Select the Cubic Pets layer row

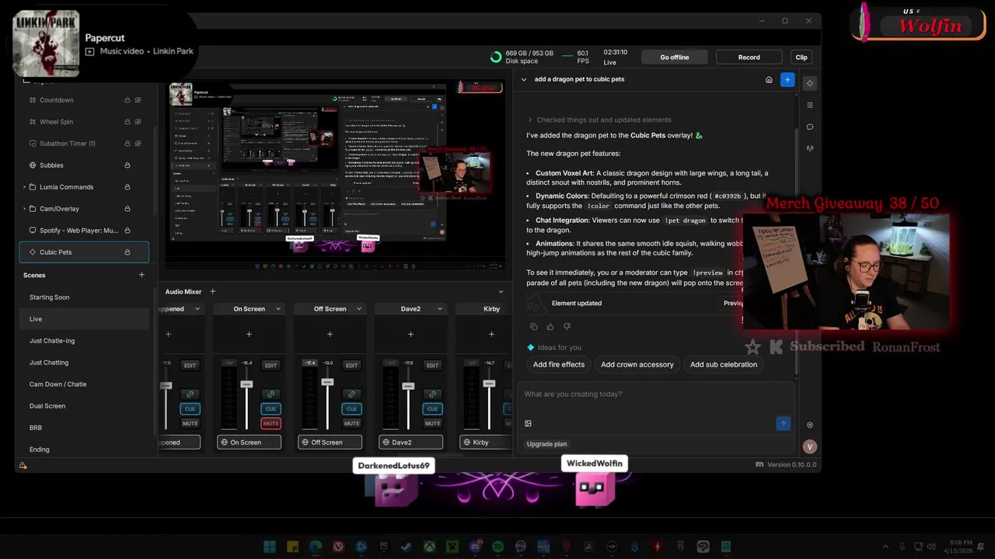pos(84,252)
